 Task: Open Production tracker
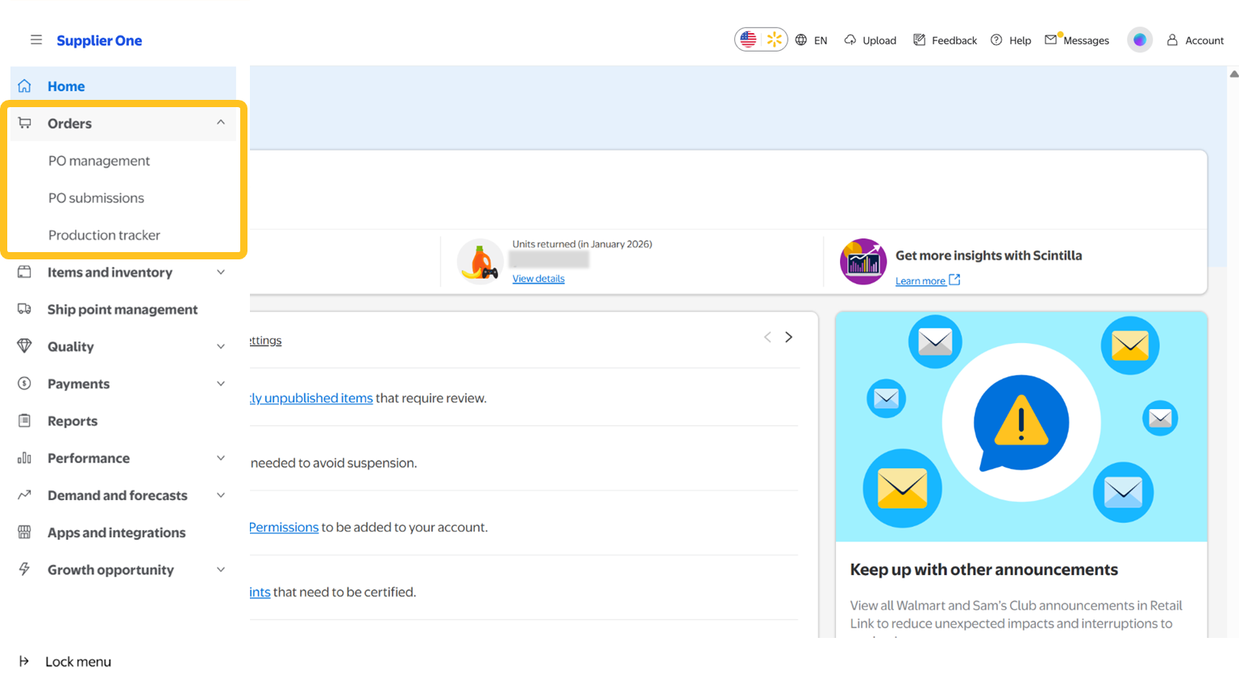pos(104,235)
